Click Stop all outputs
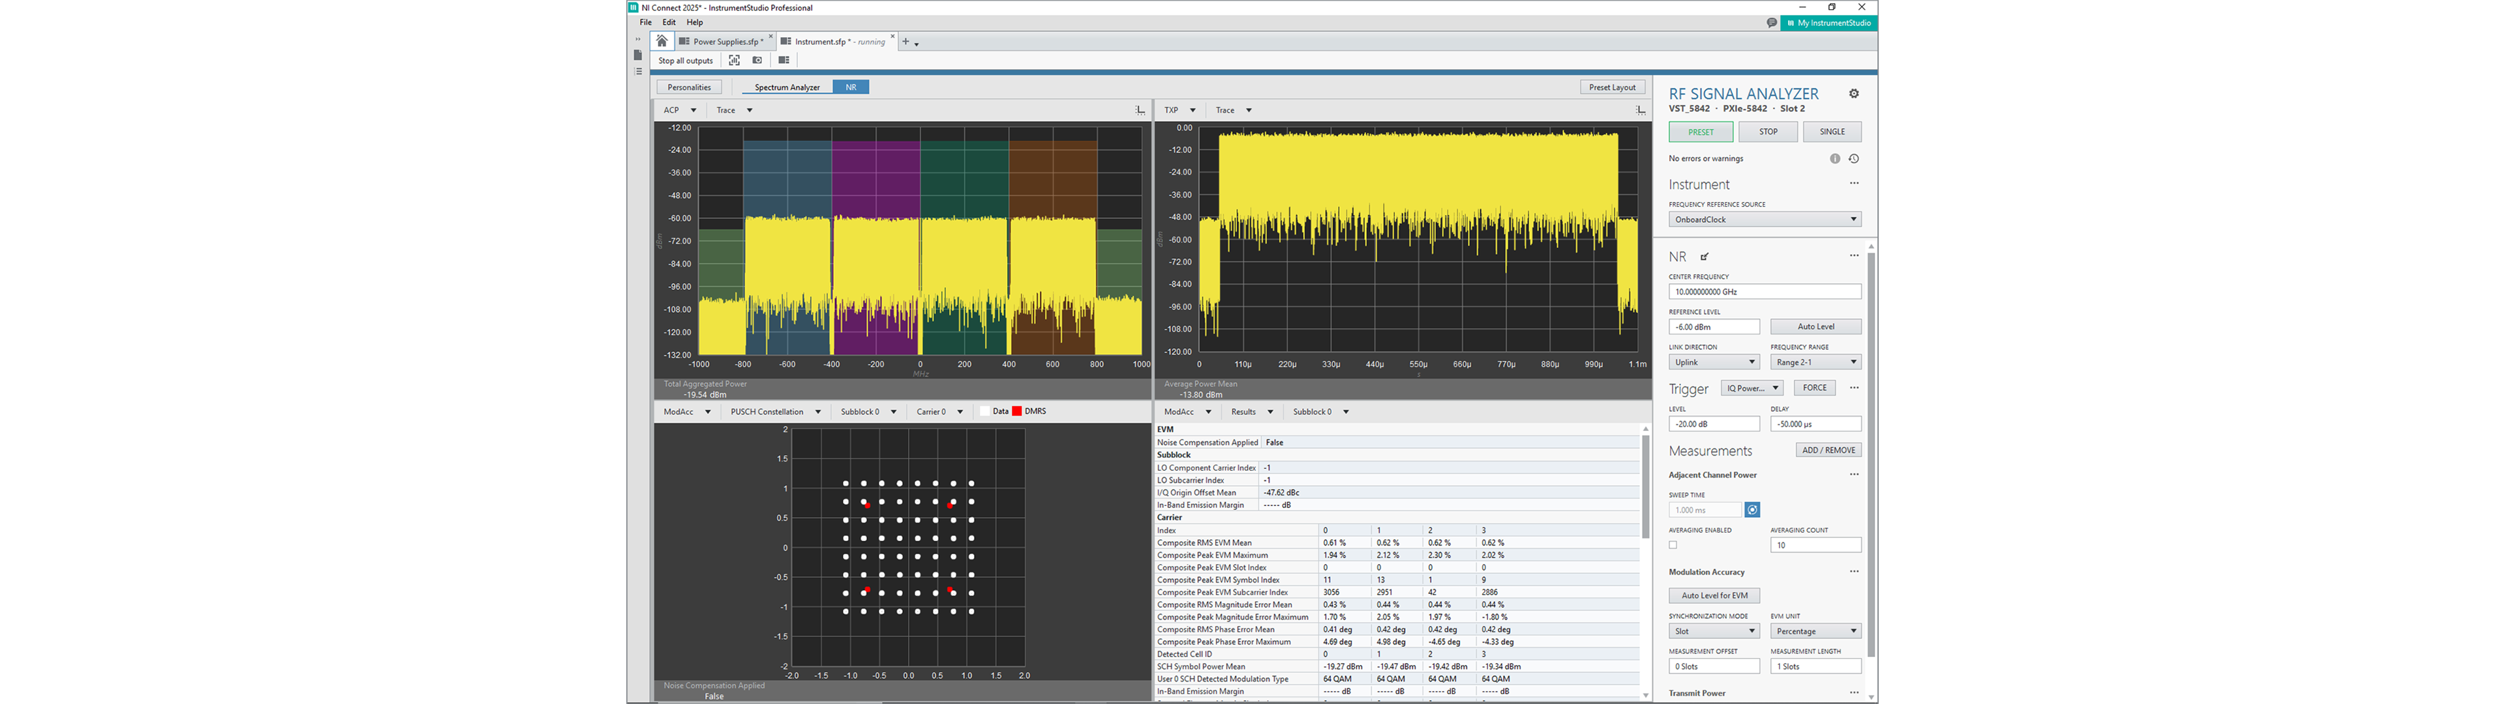 point(686,60)
